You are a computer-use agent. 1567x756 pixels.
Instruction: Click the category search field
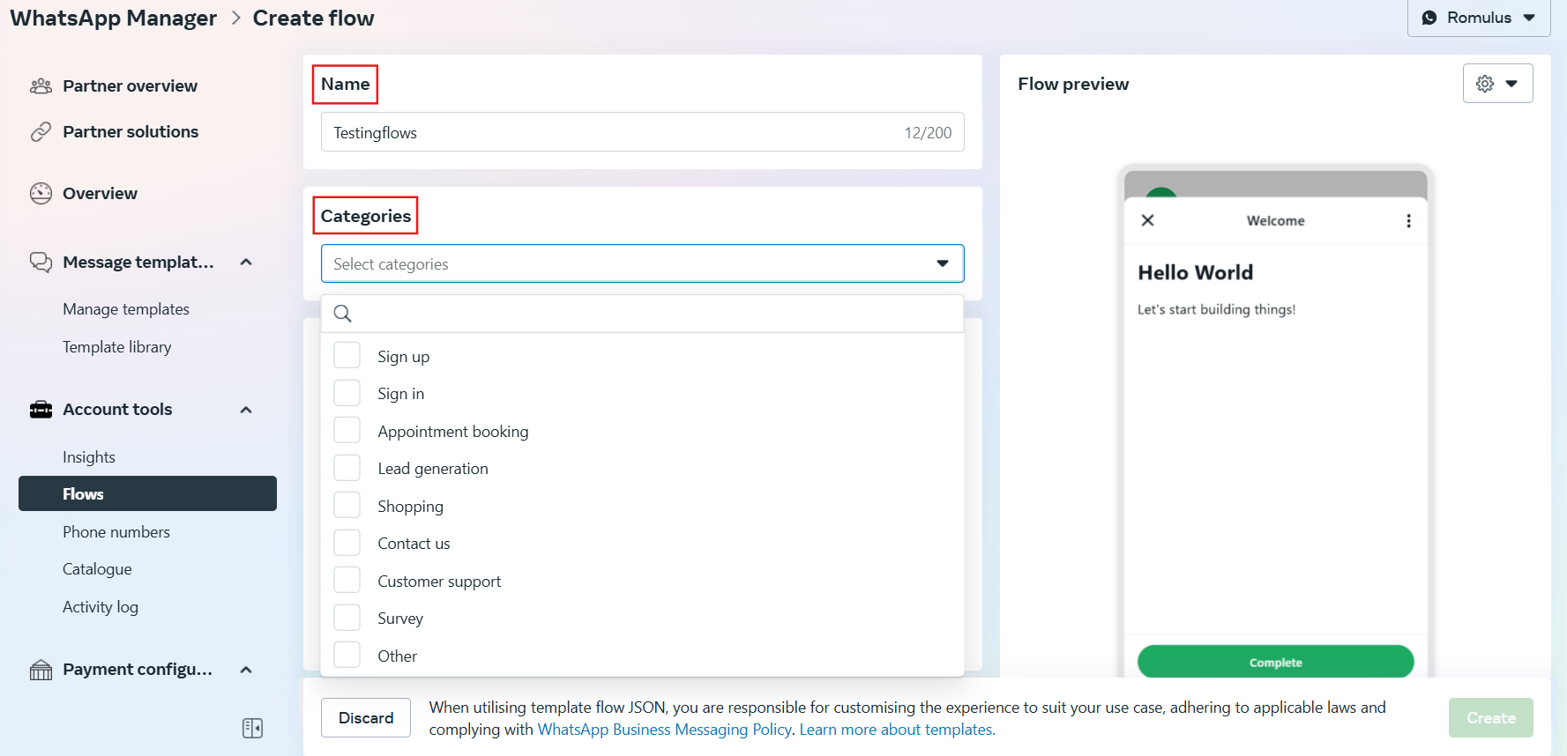653,314
